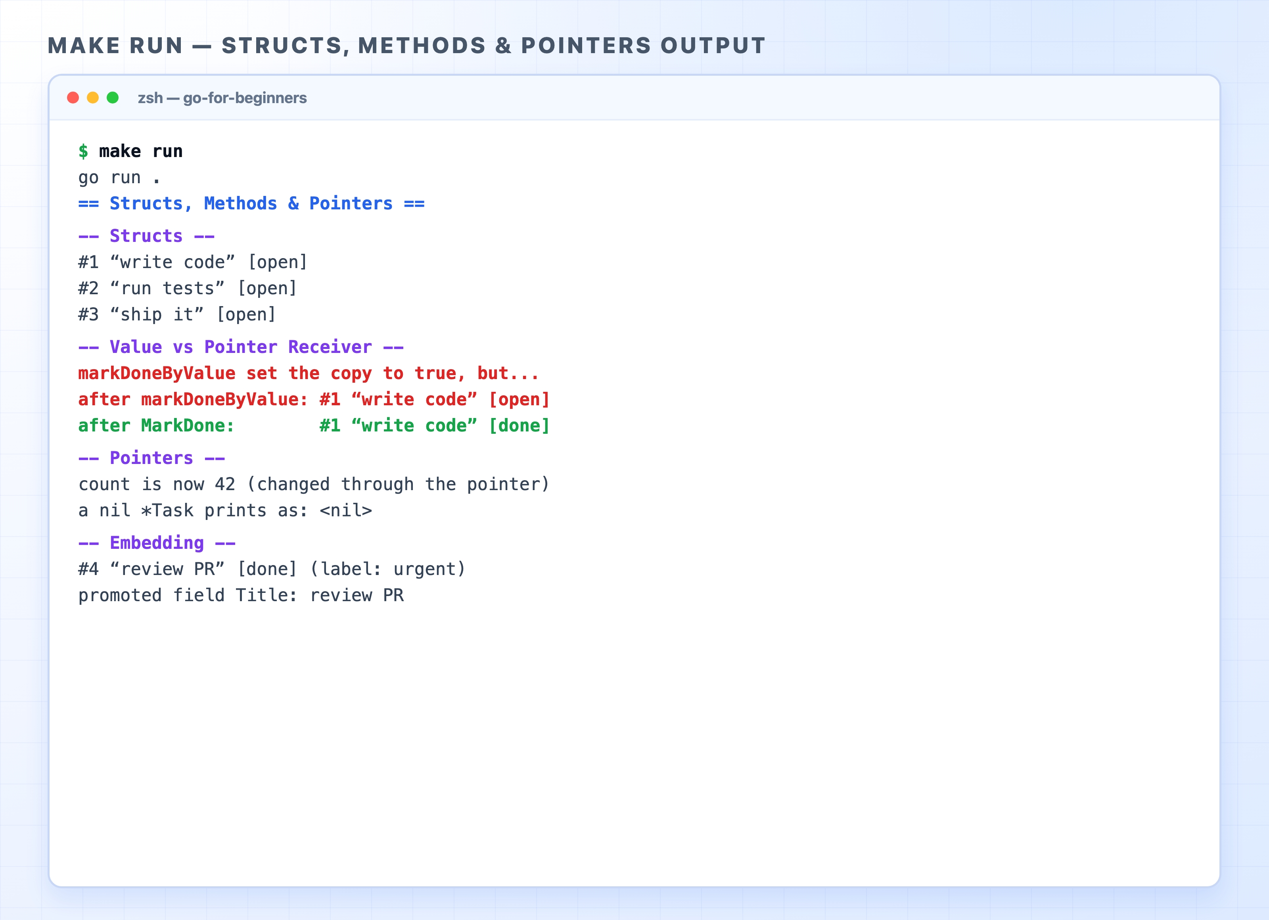Click the page title 'MAKE RUN — STRUCTS, METHODS & POINTERS OUTPUT'
Viewport: 1269px width, 920px height.
point(407,45)
